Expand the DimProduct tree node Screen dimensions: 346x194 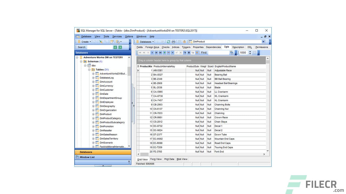(93, 114)
